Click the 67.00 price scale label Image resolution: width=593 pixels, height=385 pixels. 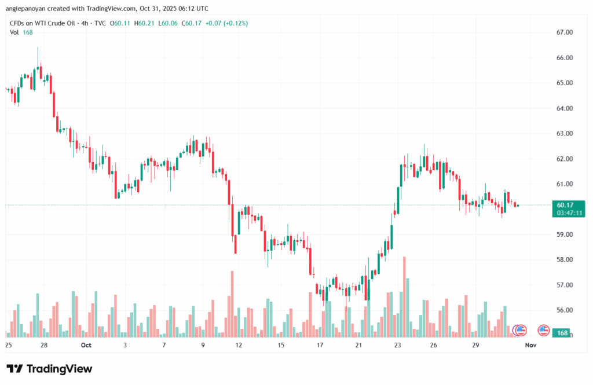coord(565,32)
